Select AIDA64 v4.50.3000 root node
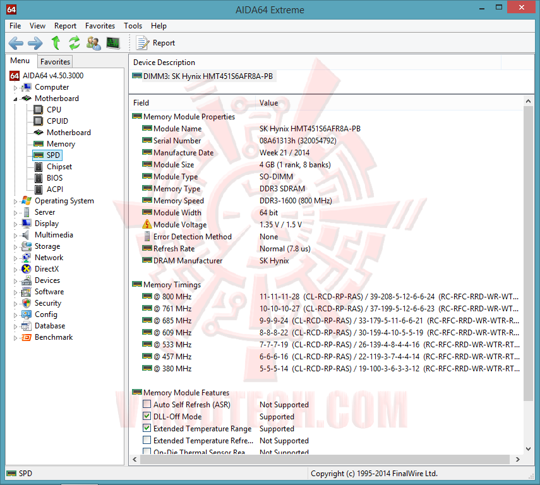 tap(53, 75)
